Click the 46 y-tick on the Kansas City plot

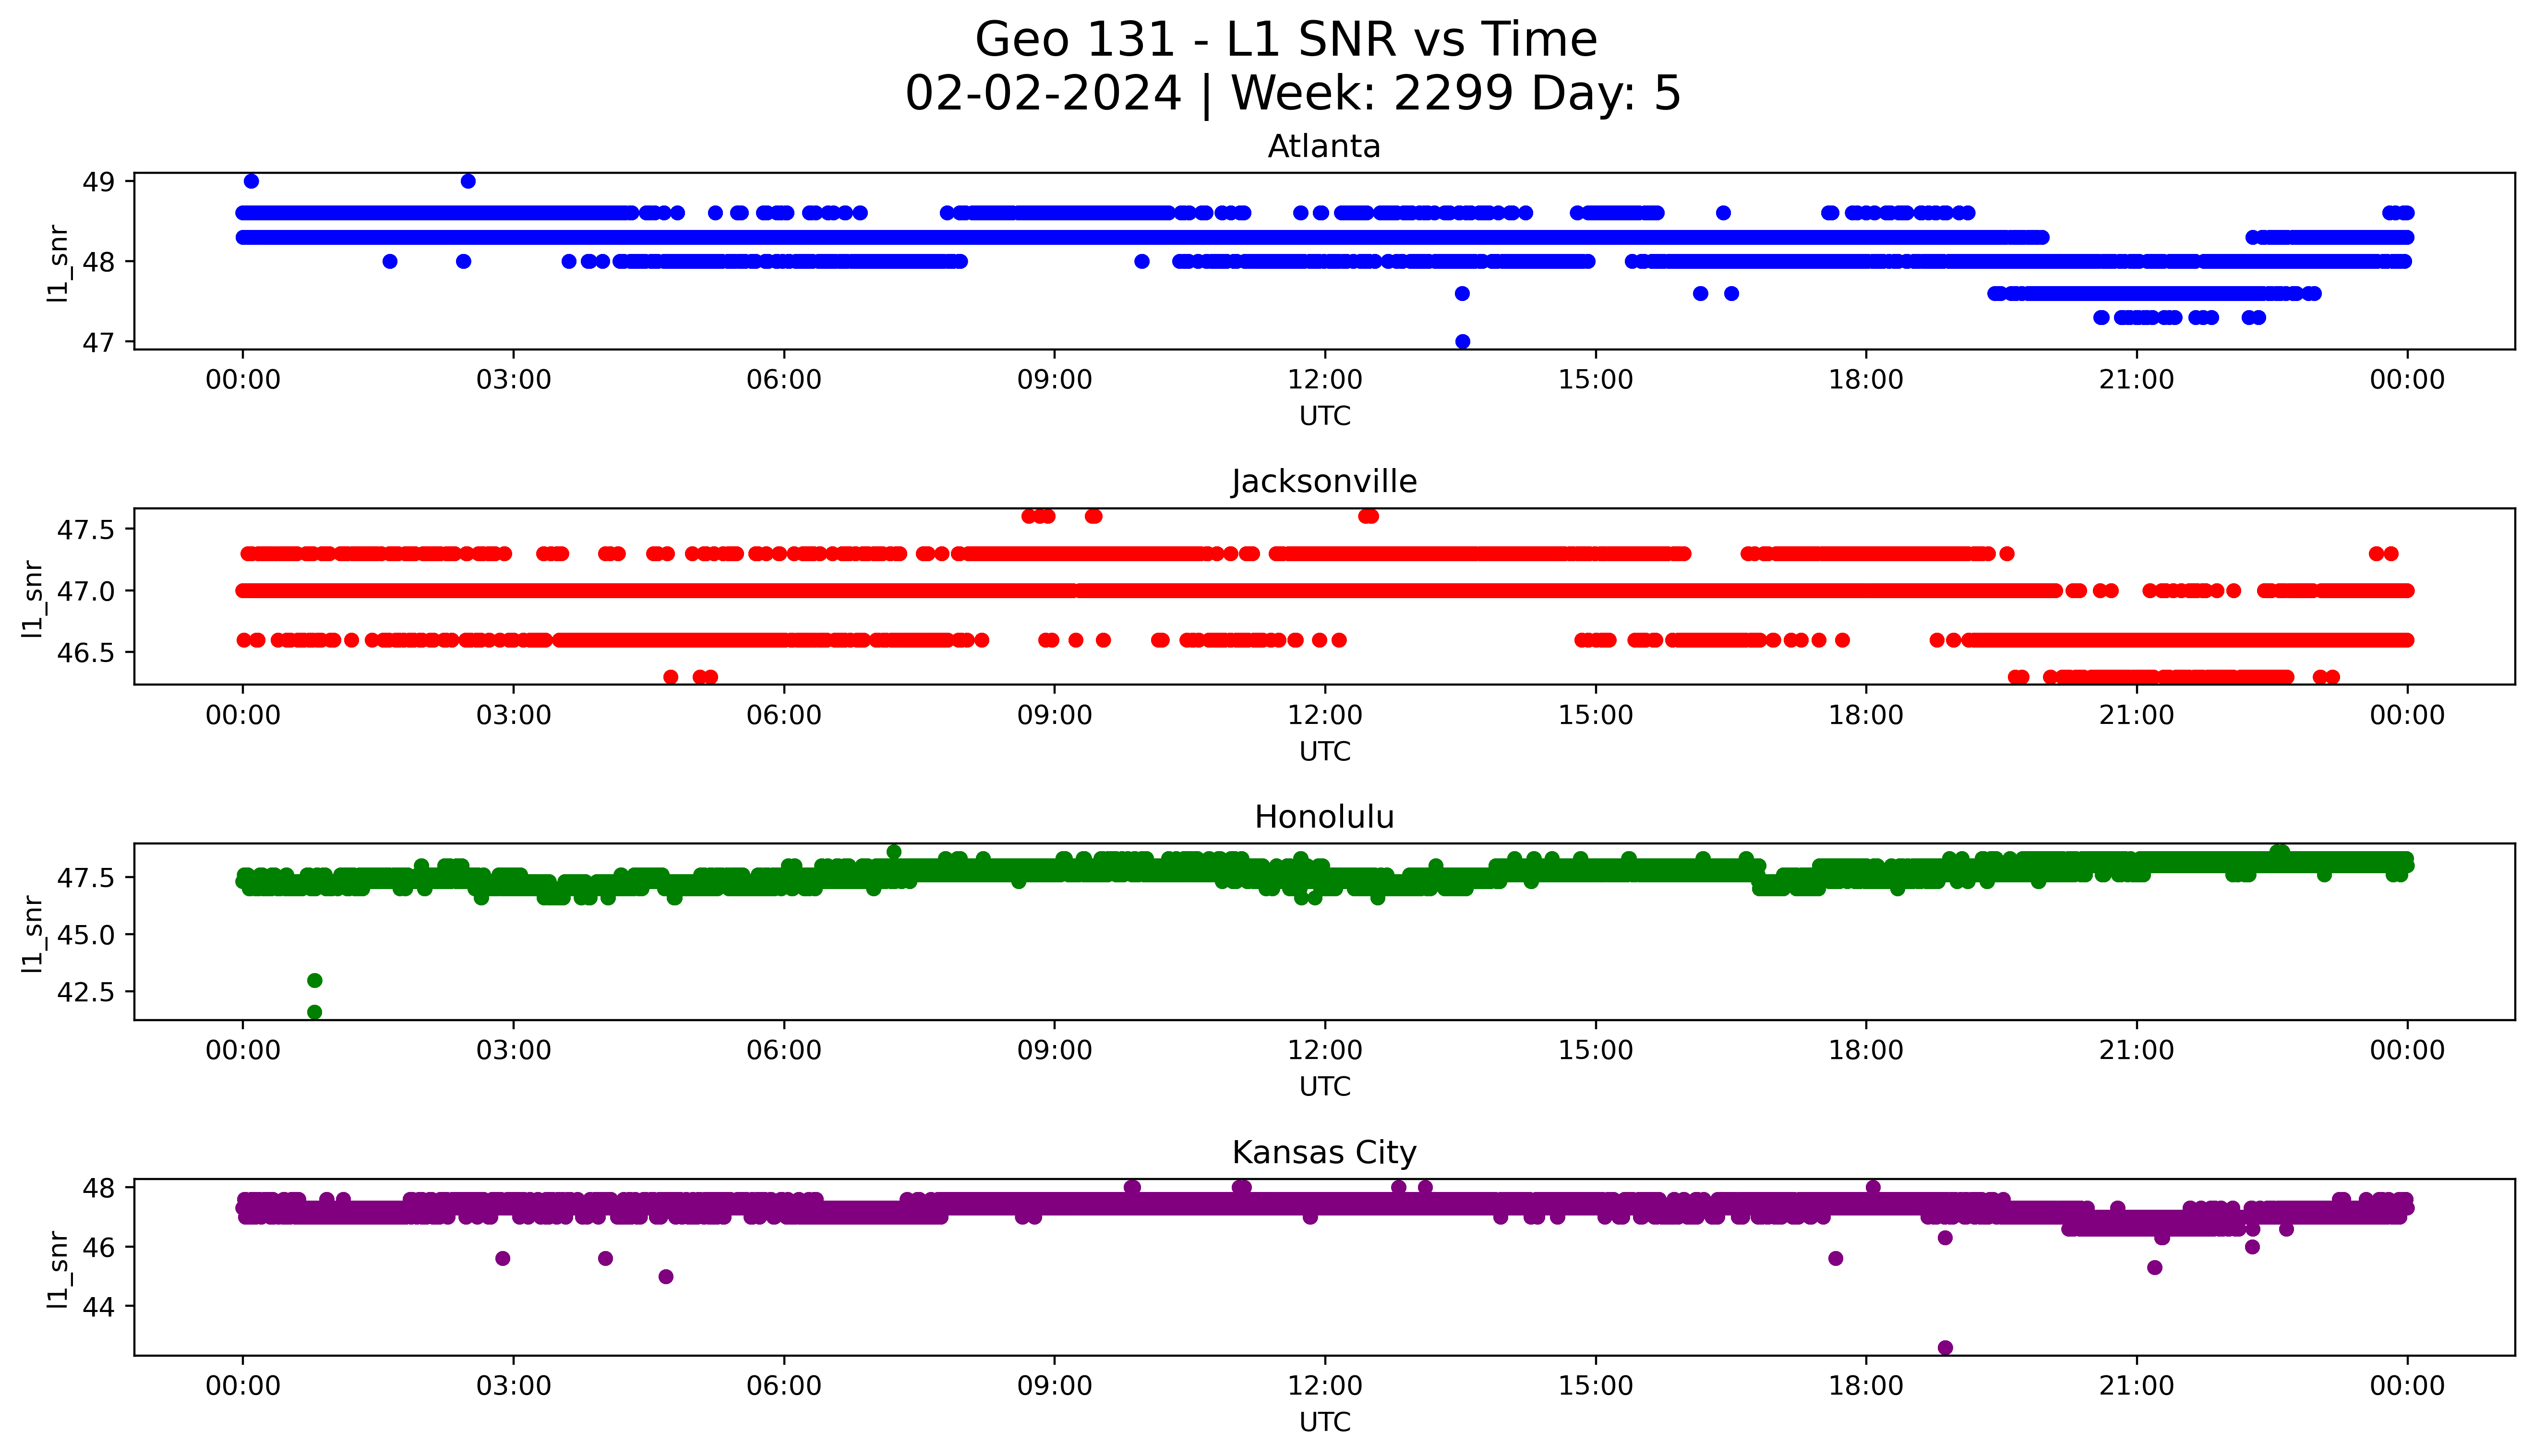click(x=100, y=1247)
